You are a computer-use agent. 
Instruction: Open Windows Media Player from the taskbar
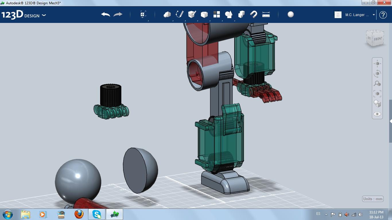click(42, 214)
